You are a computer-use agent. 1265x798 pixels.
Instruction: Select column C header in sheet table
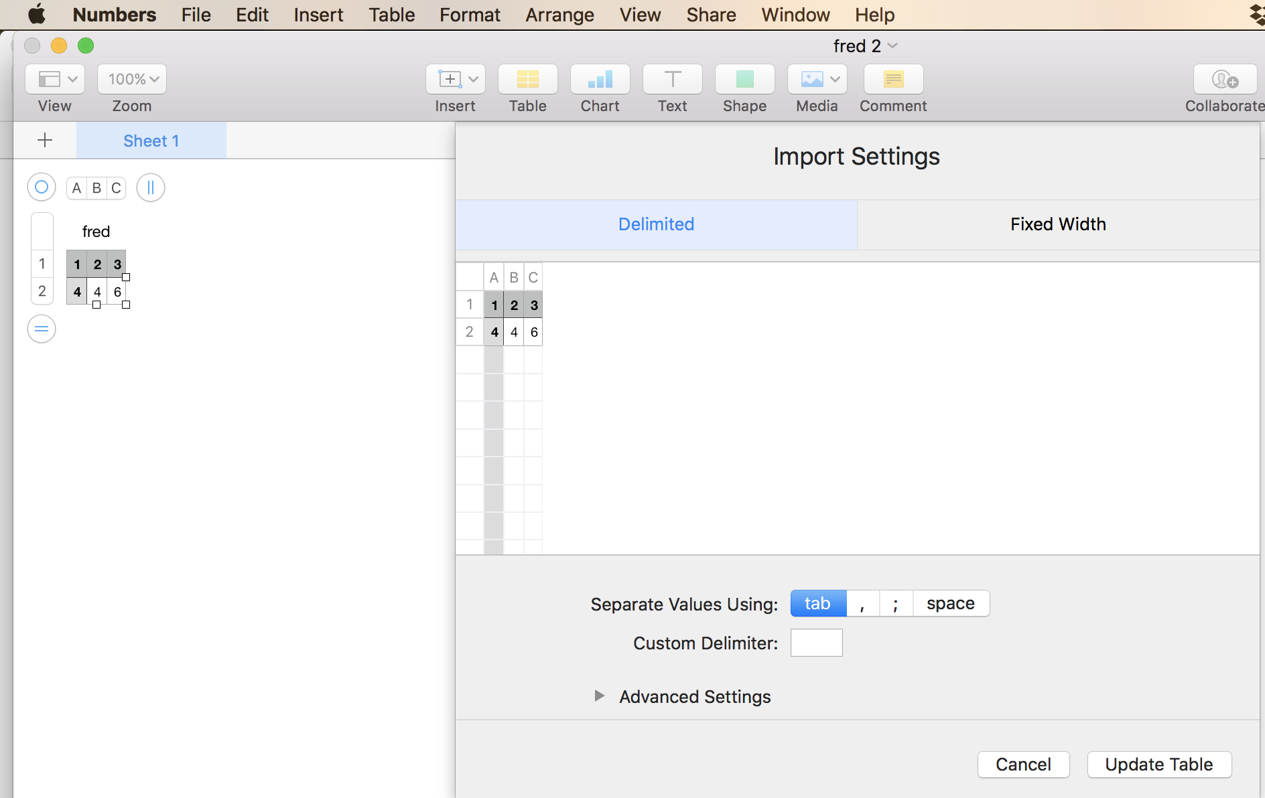click(117, 188)
